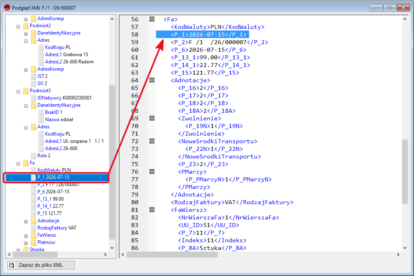This screenshot has width=414, height=276.
Task: Click the document icon beside IDNabywcy
Action: 33,98
